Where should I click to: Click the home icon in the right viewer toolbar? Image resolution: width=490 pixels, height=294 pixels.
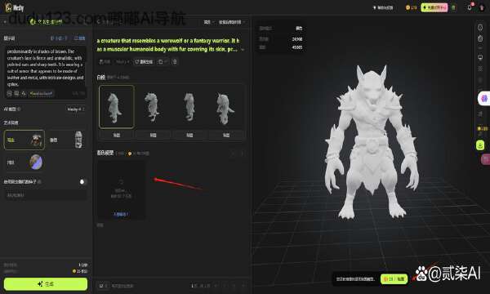click(x=480, y=38)
